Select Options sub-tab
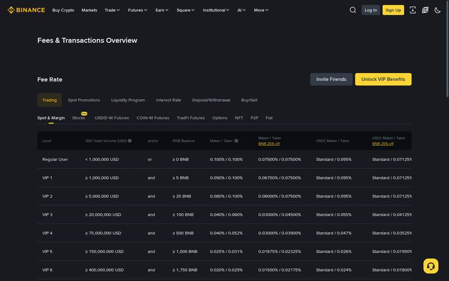Screen dimensions: 449x281 pos(219,118)
